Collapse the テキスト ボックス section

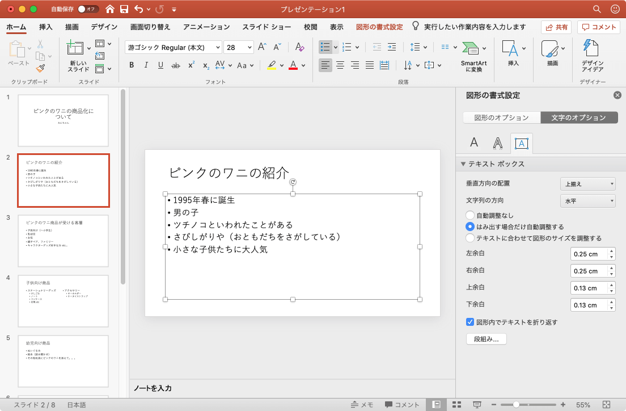pyautogui.click(x=463, y=164)
